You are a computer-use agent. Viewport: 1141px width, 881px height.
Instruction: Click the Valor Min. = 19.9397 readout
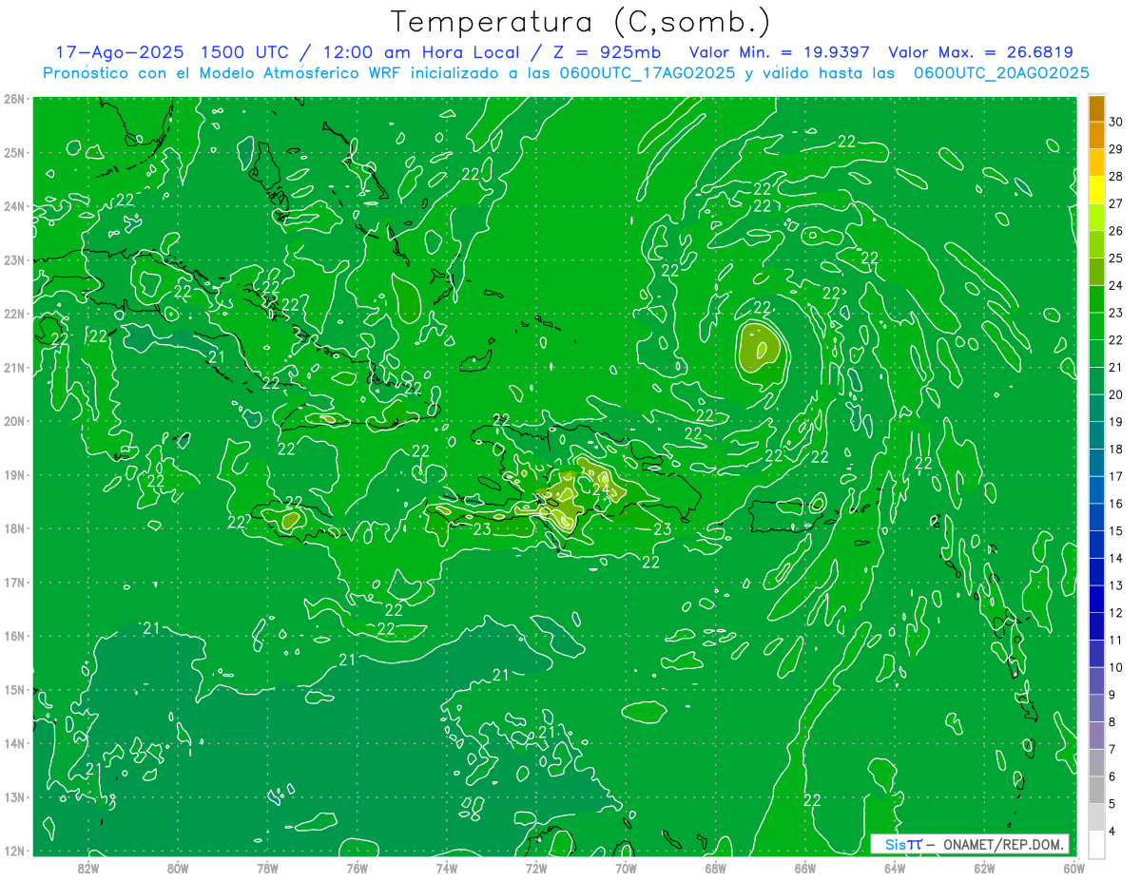tap(780, 52)
